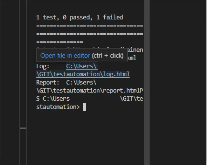Click the command marker dash in left gutter
207x165 pixels.
pyautogui.click(x=23, y=128)
